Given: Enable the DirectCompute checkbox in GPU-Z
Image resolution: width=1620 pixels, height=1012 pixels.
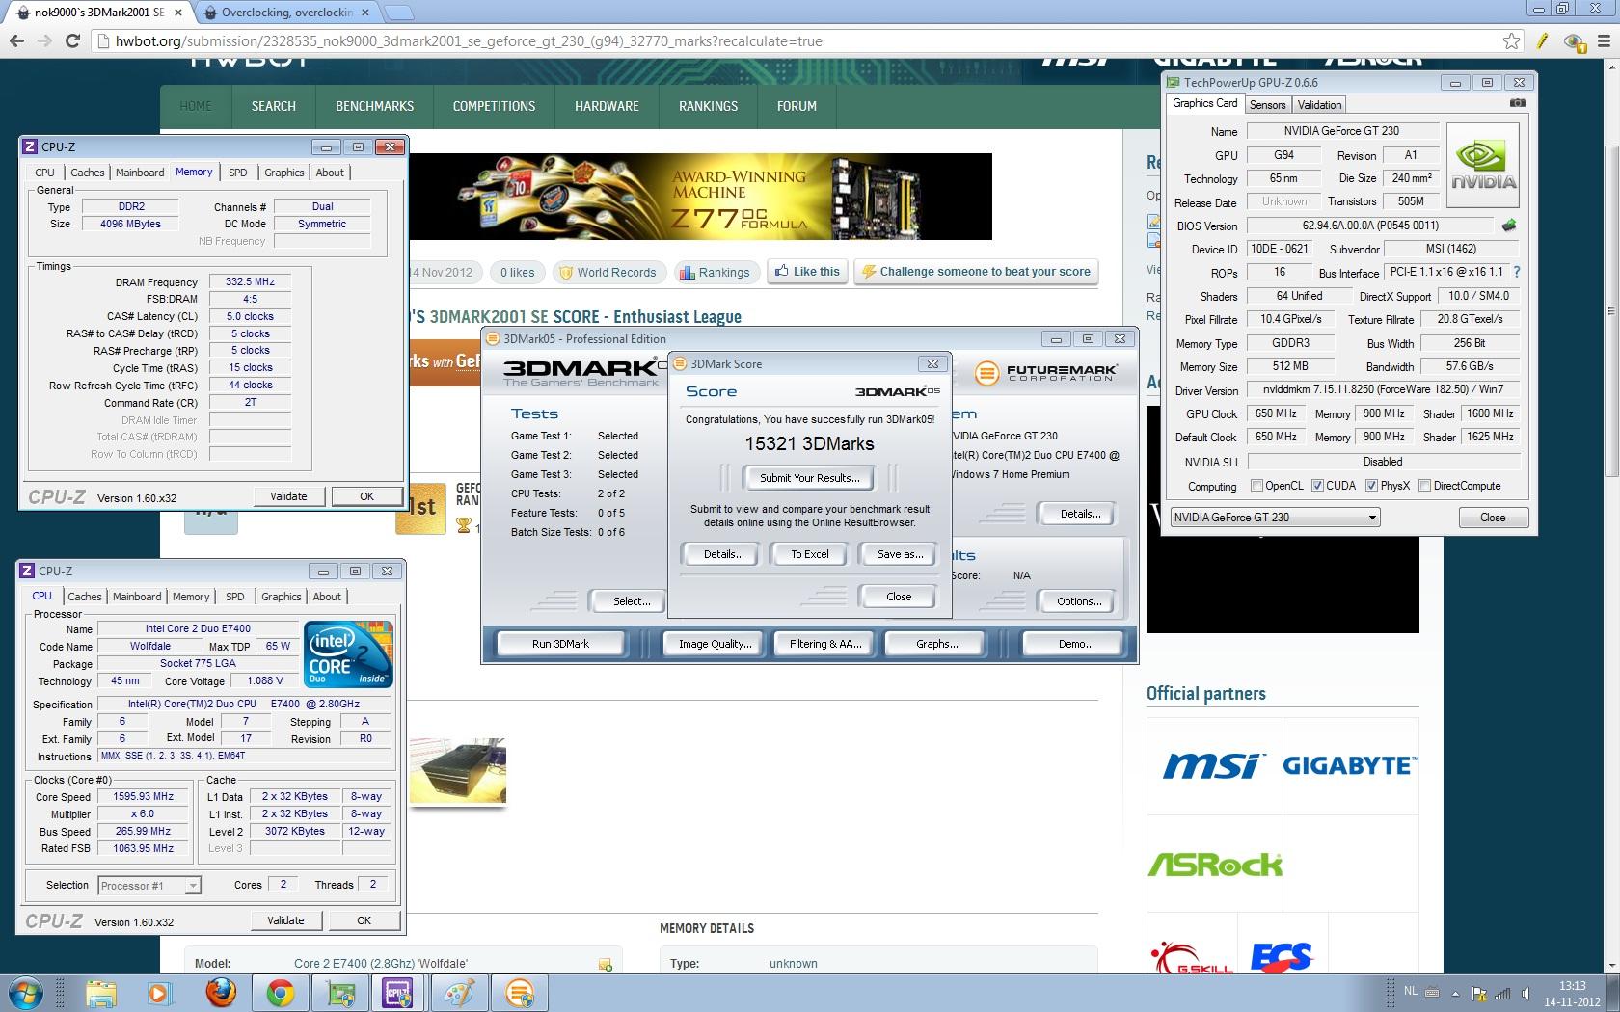Looking at the screenshot, I should coord(1424,486).
